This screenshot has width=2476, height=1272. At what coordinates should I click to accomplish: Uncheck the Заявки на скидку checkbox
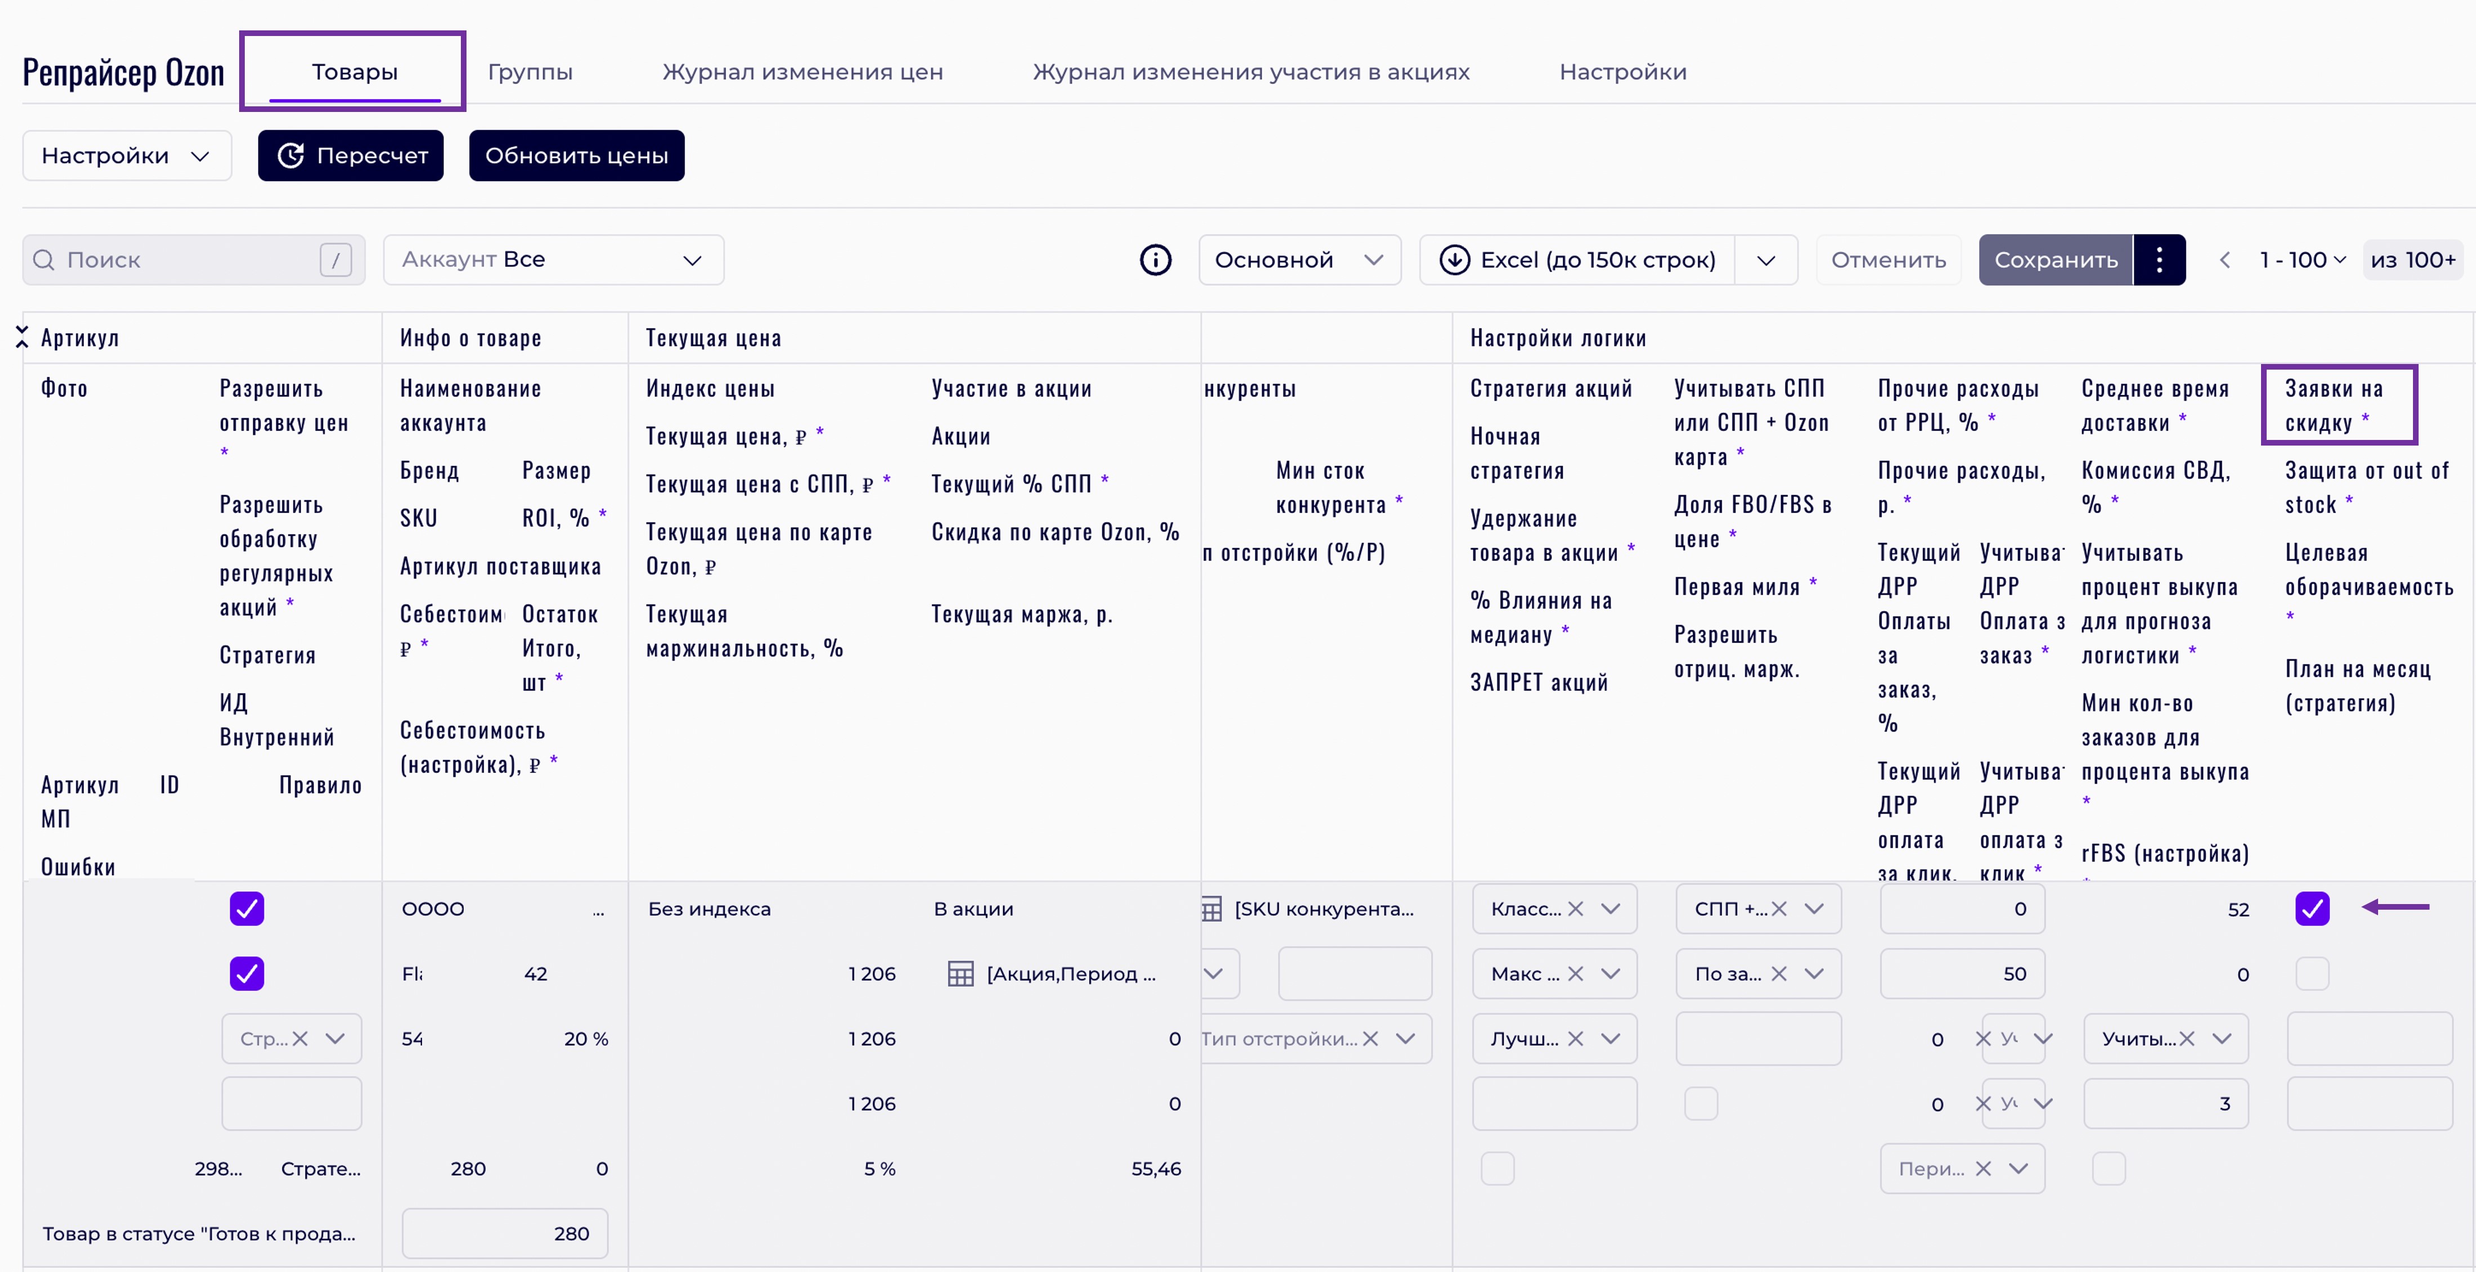click(x=2312, y=909)
